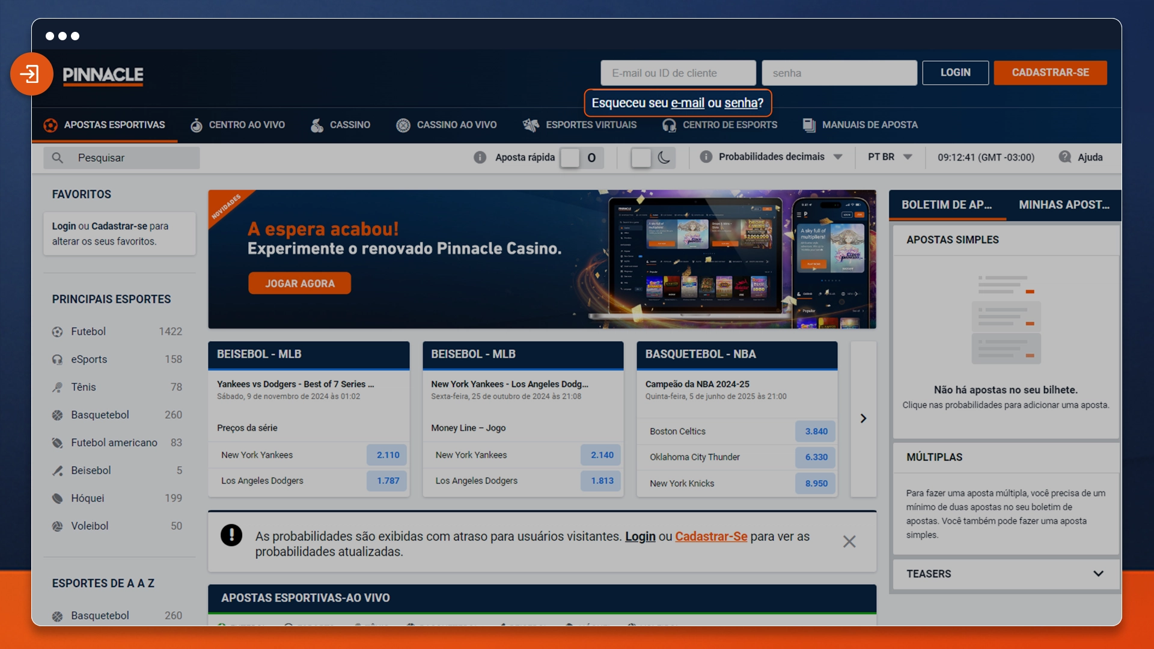The width and height of the screenshot is (1154, 649).
Task: Open the Manuais de Aposta tab
Action: tap(860, 125)
